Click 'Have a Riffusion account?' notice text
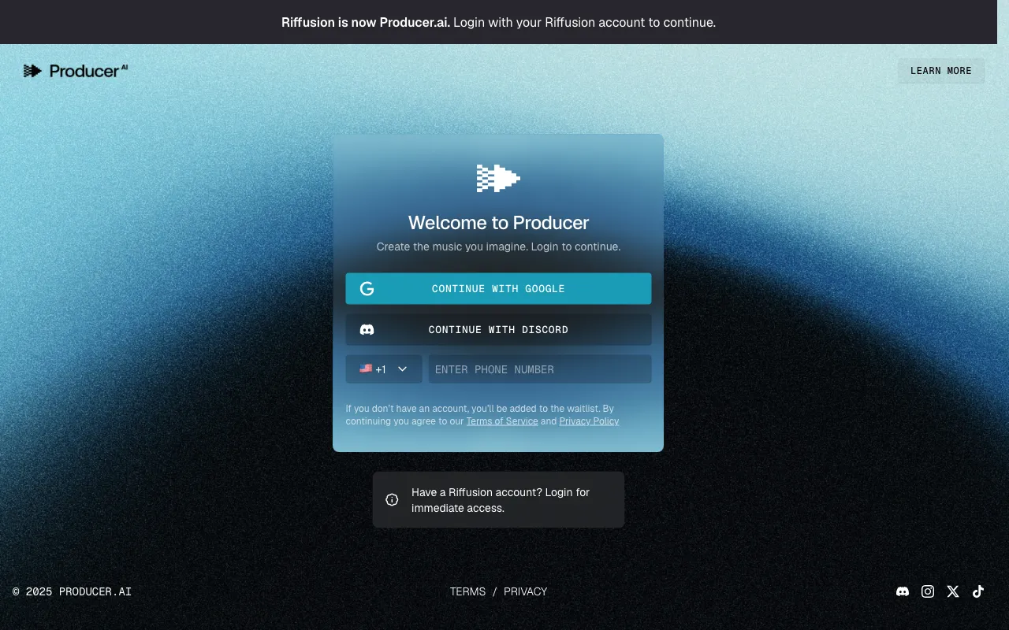 (x=501, y=500)
